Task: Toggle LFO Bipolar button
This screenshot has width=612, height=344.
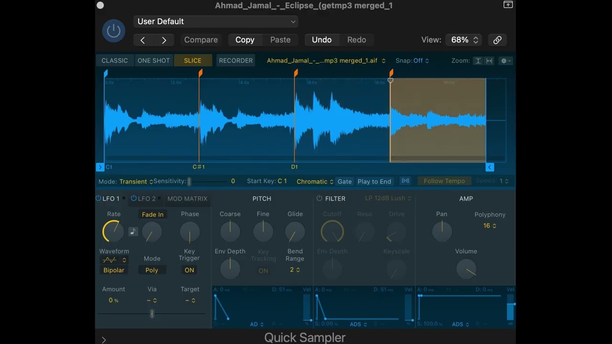Action: pos(114,270)
